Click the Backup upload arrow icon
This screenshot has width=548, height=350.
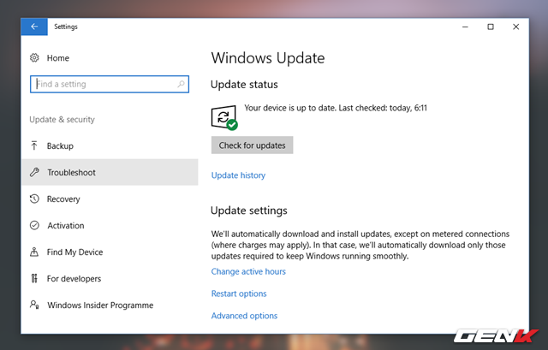34,145
